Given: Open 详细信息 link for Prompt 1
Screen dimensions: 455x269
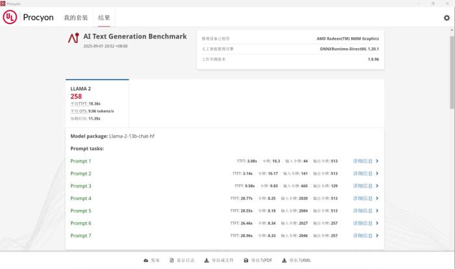Looking at the screenshot, I should coord(363,161).
